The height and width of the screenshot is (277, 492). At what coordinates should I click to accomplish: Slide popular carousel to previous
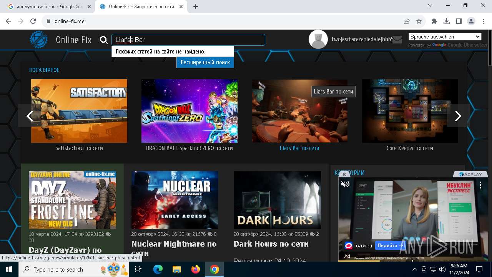(30, 116)
